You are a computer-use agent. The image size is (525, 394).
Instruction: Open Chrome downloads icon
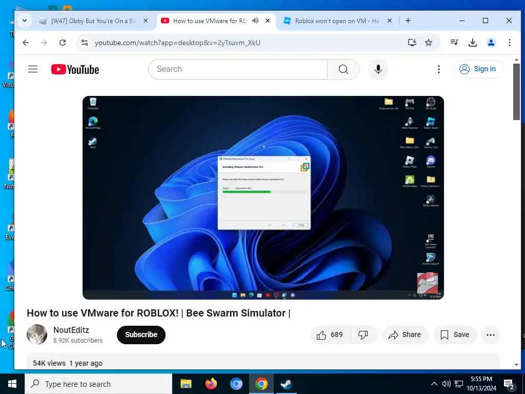(x=472, y=43)
